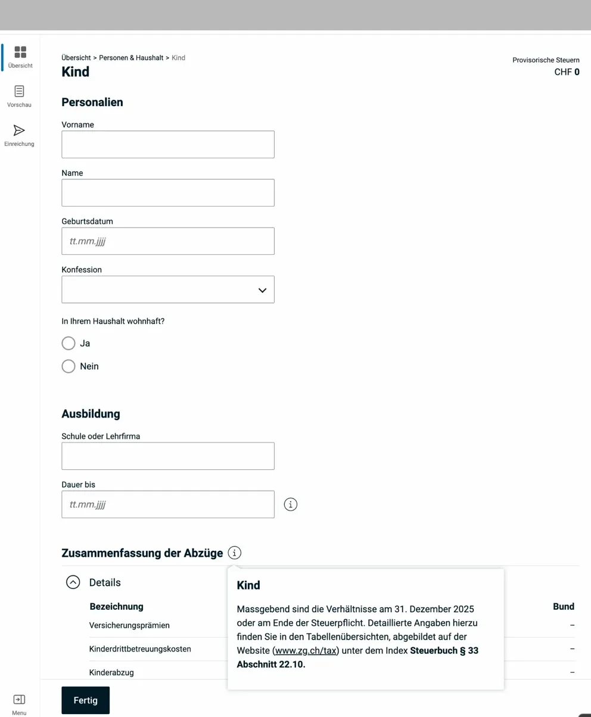Expand the sidebar with Menu icon
This screenshot has width=591, height=717.
[19, 699]
